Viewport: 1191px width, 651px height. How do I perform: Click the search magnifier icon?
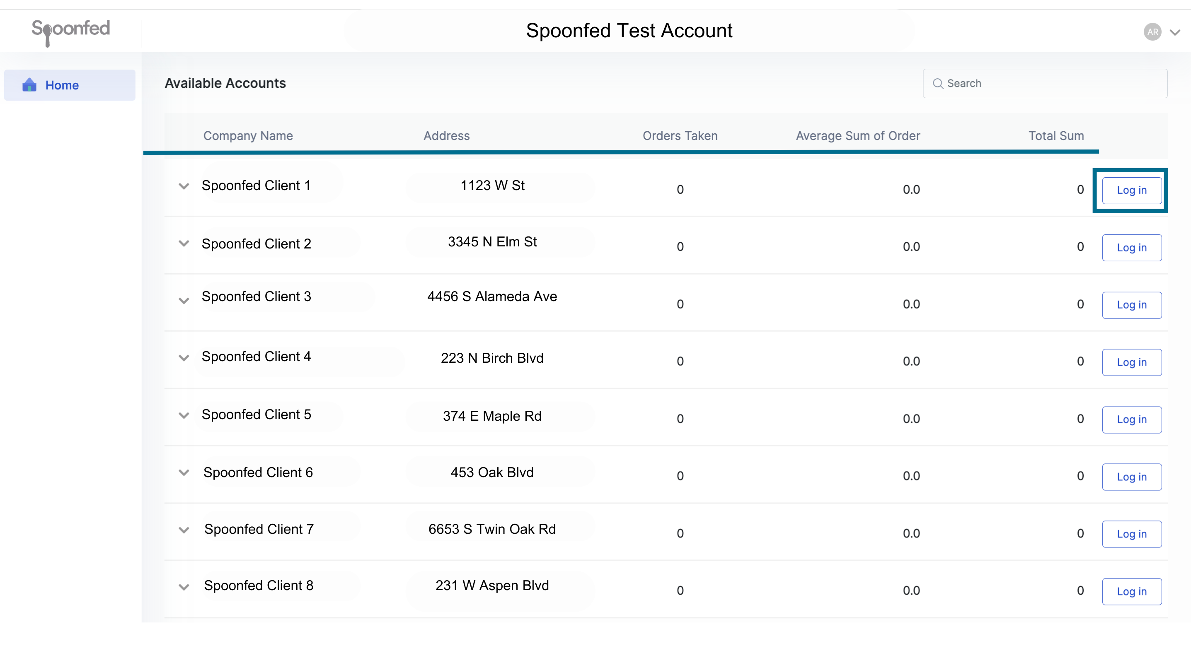(938, 84)
